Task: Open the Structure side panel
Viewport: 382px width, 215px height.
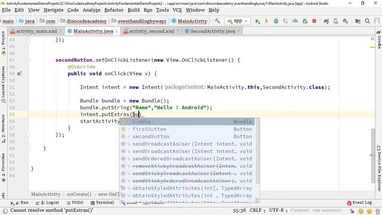Action: point(3,128)
